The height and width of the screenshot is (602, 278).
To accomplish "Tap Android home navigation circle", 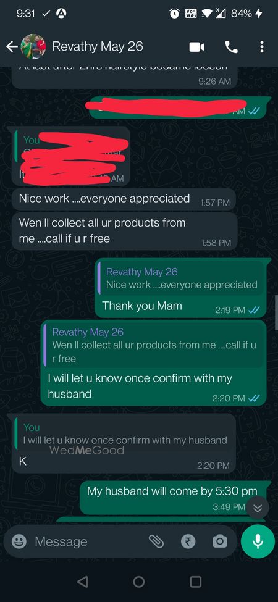I will (x=139, y=582).
